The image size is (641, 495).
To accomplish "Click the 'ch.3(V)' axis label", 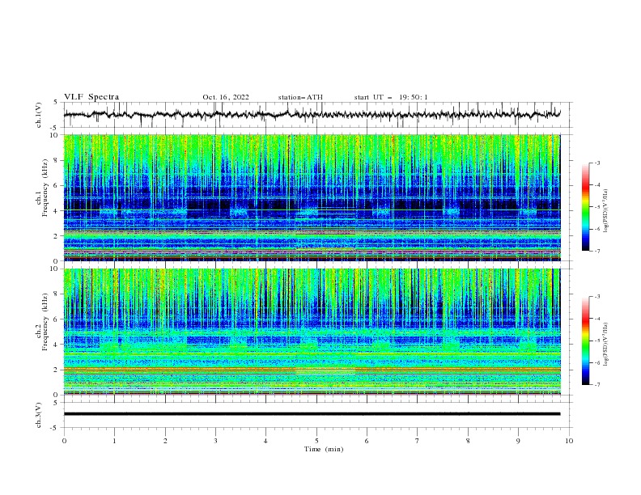I will [x=39, y=415].
